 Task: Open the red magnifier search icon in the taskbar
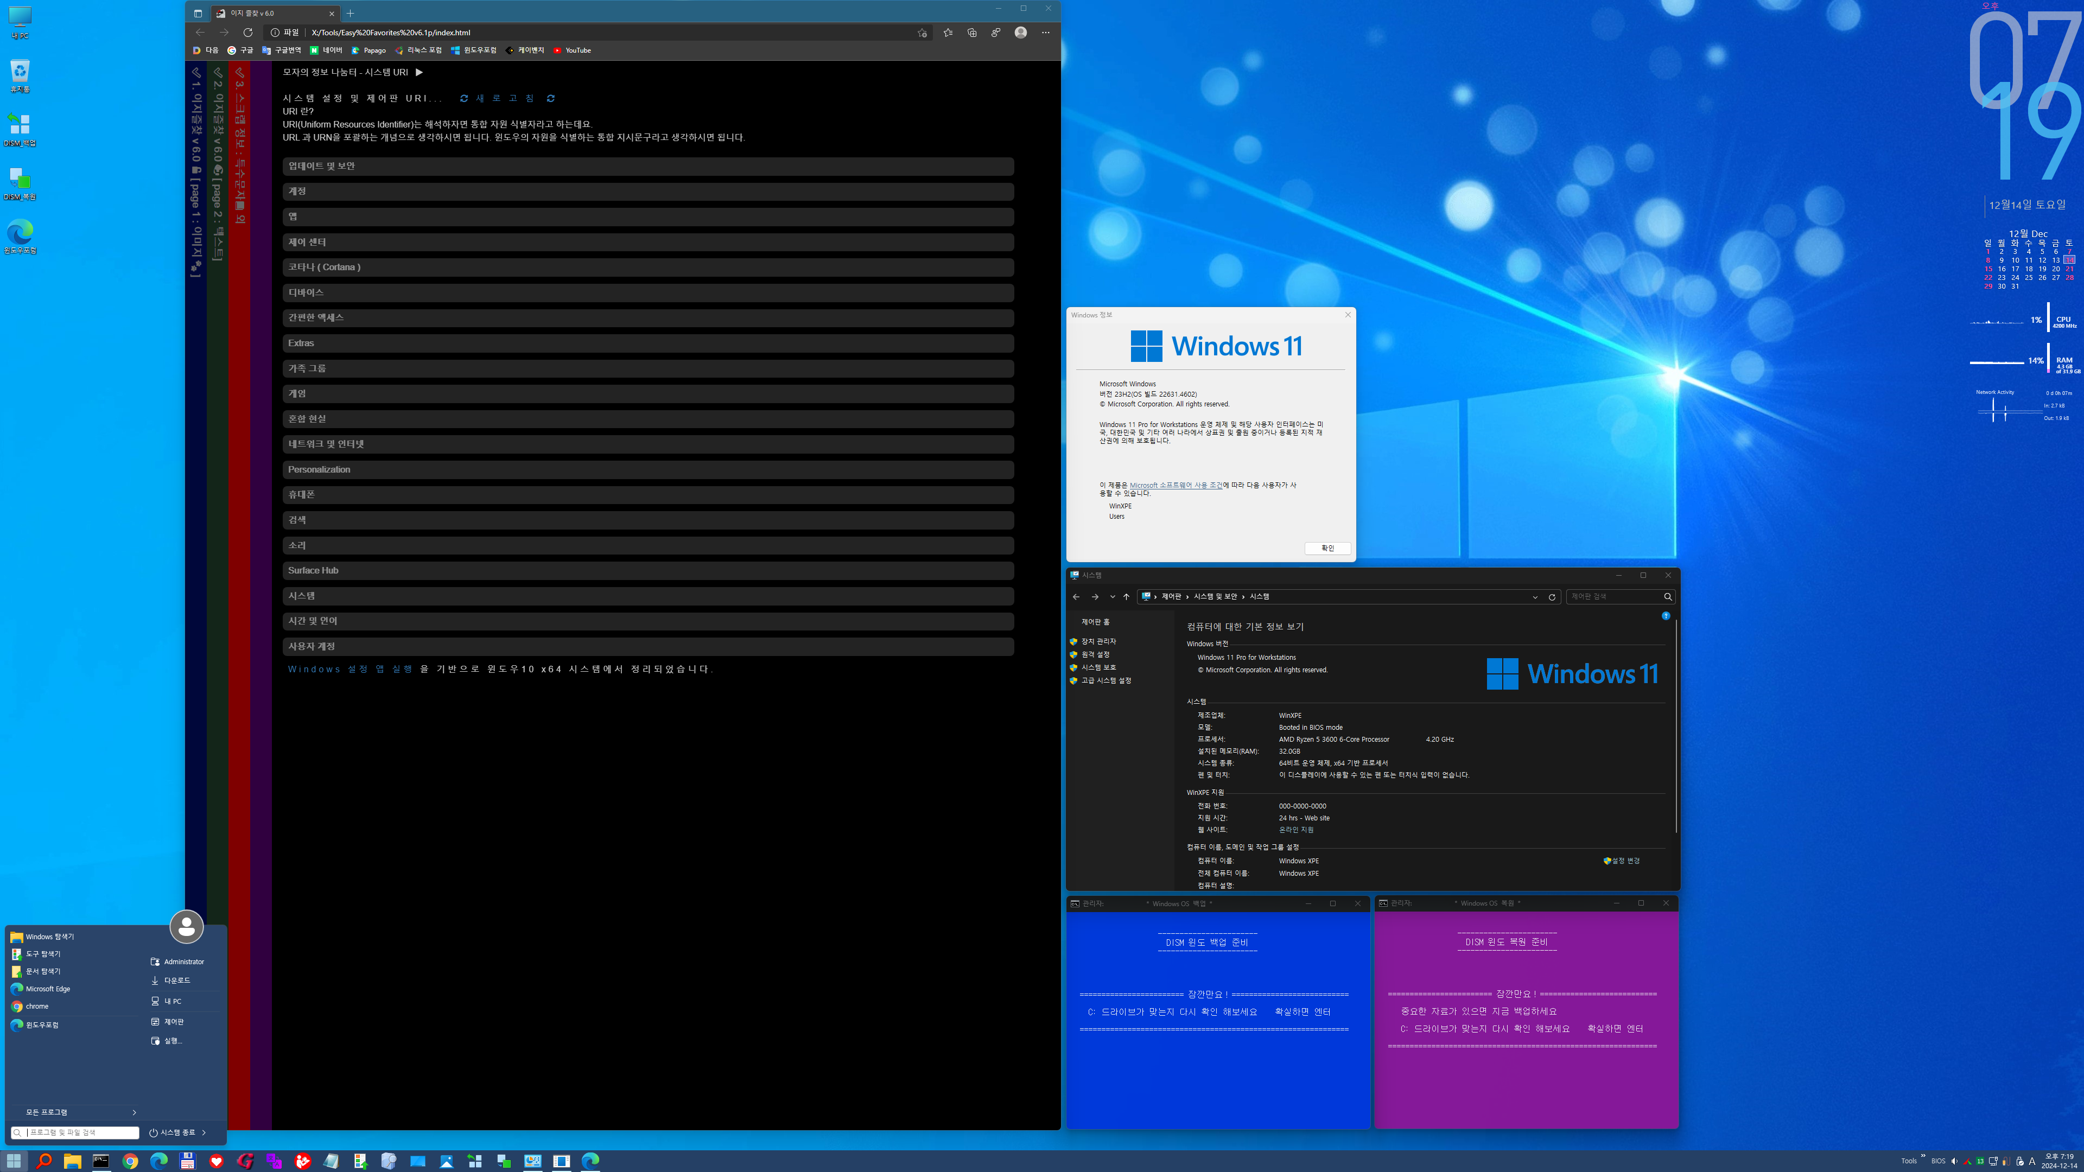point(43,1161)
